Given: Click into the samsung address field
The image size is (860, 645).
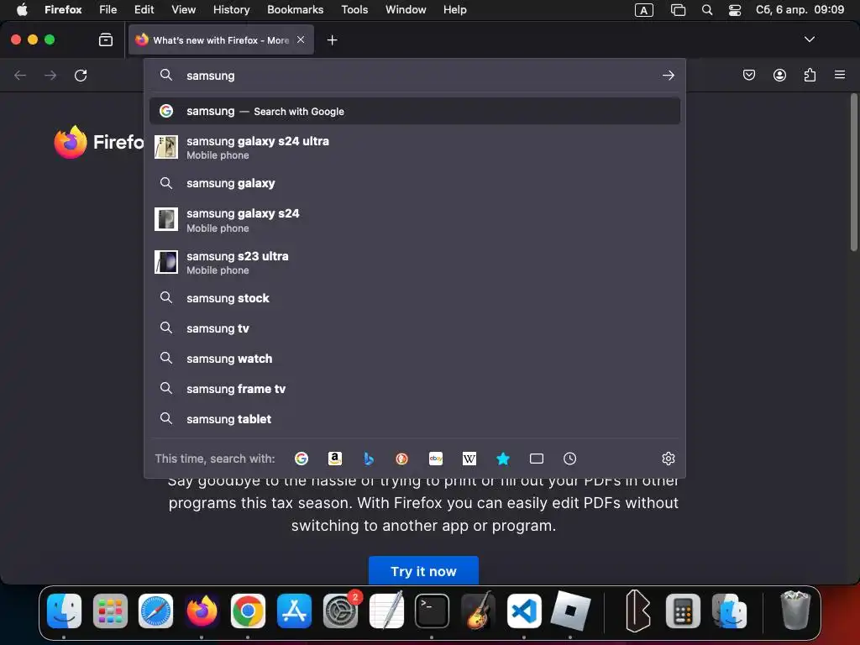Looking at the screenshot, I should 417,76.
